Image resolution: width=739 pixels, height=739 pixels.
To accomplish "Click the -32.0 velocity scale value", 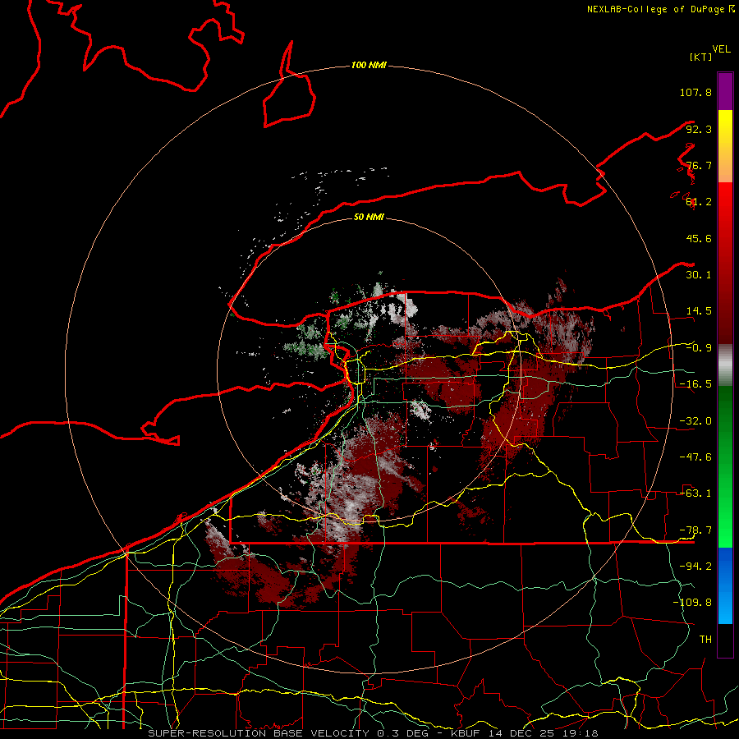I will click(x=695, y=421).
